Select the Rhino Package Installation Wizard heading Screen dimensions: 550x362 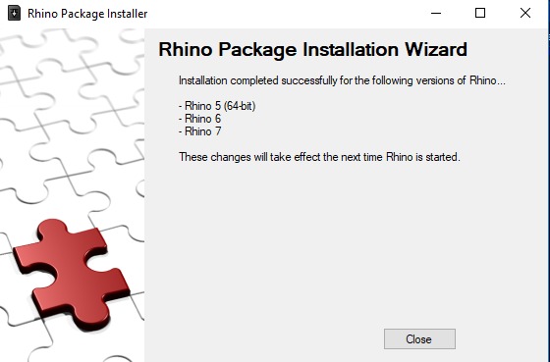coord(312,49)
